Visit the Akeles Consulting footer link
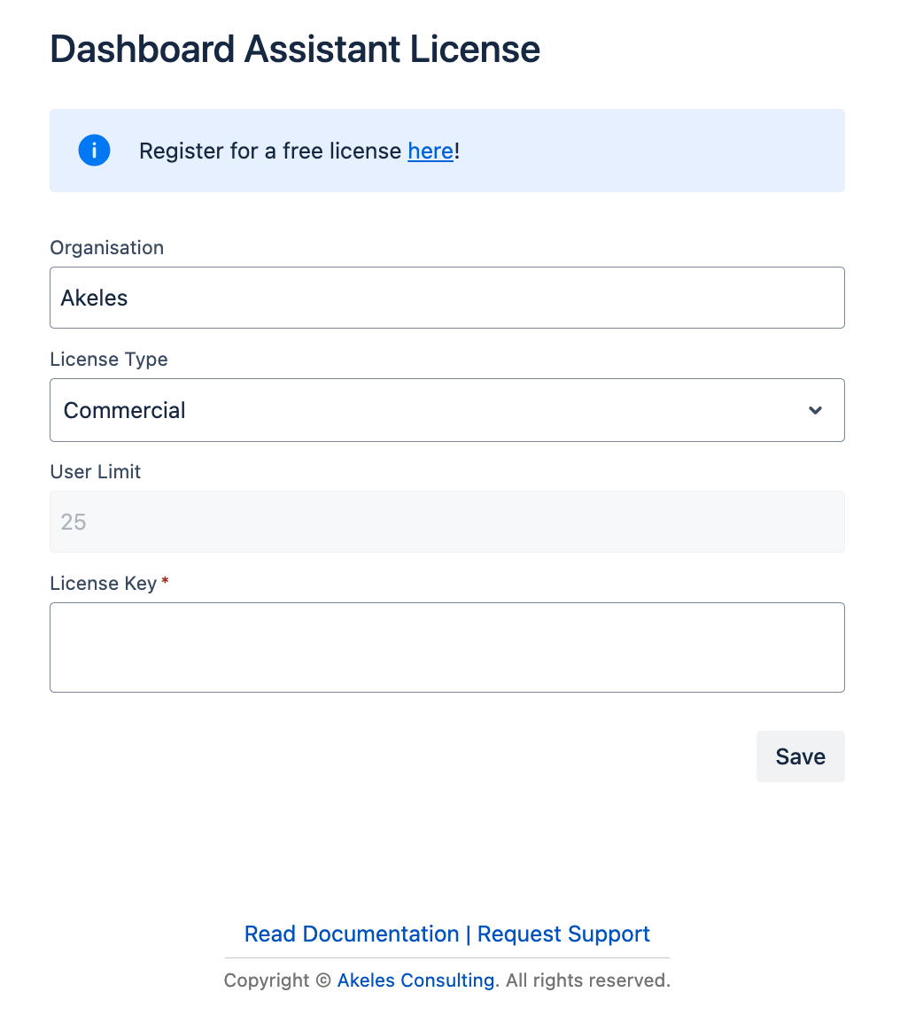This screenshot has height=1031, width=900. click(x=415, y=981)
